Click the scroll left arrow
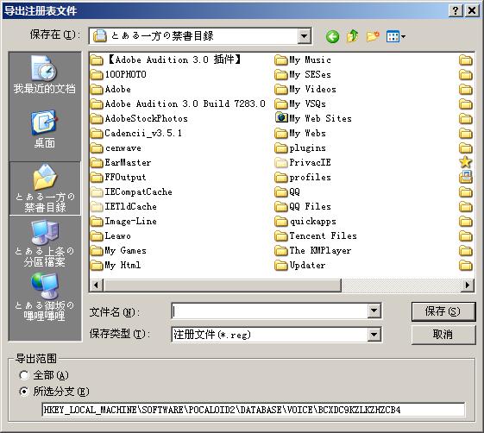The width and height of the screenshot is (484, 433). tap(97, 285)
